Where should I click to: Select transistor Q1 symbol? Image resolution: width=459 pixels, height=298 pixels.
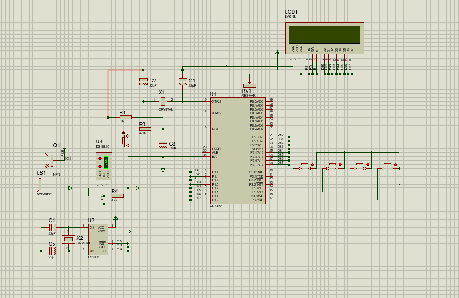click(49, 160)
